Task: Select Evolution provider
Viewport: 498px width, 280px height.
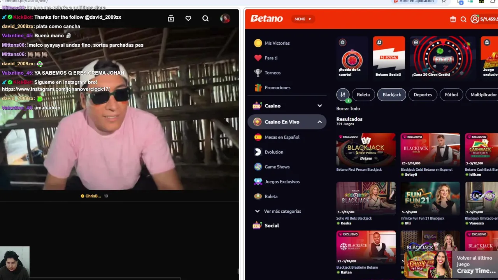Action: point(274,152)
